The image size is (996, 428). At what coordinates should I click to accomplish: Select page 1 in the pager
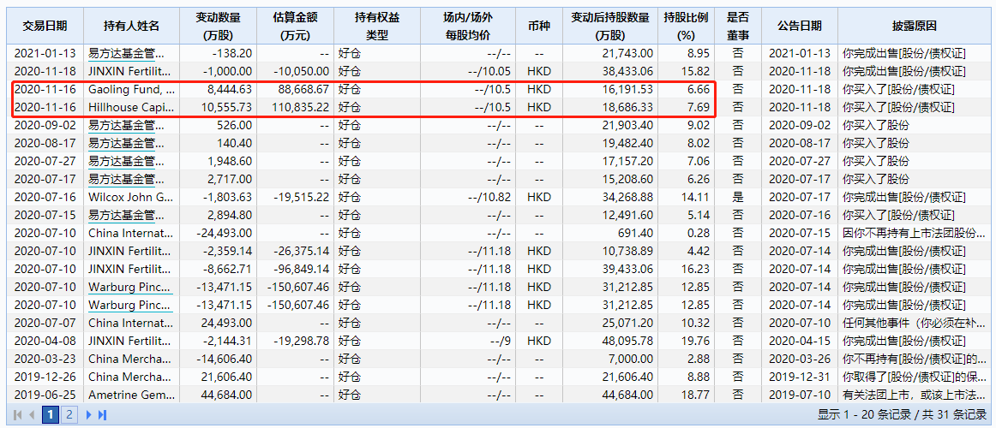coord(51,415)
